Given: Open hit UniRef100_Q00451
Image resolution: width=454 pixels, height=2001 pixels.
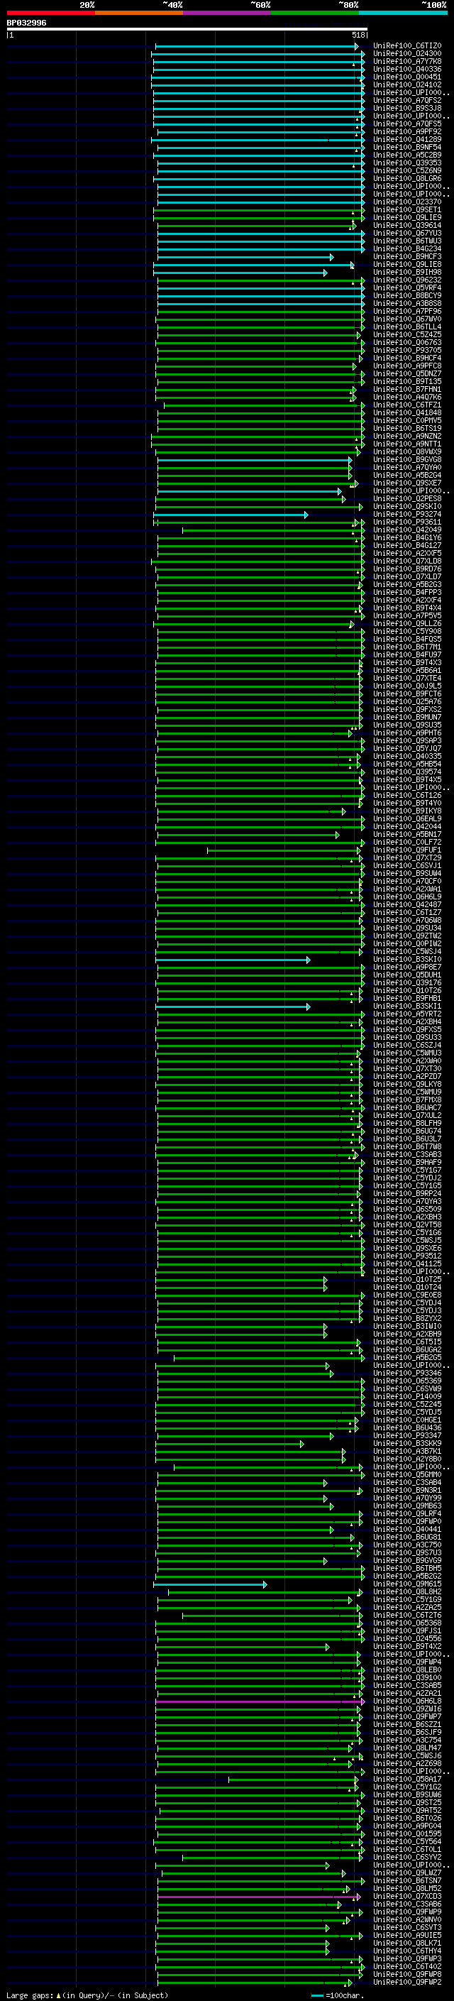Looking at the screenshot, I should (406, 77).
